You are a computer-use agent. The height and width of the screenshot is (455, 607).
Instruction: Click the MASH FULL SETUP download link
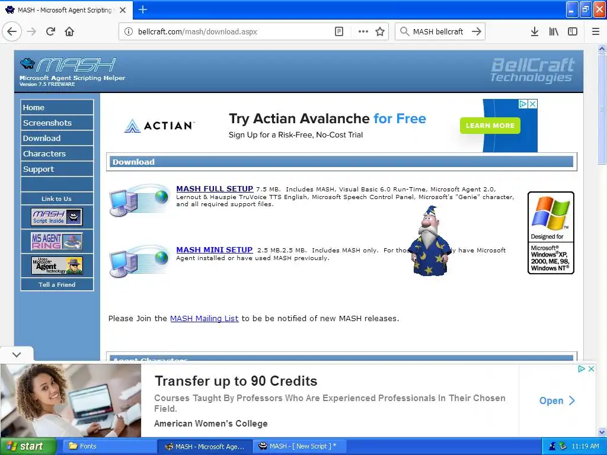215,189
